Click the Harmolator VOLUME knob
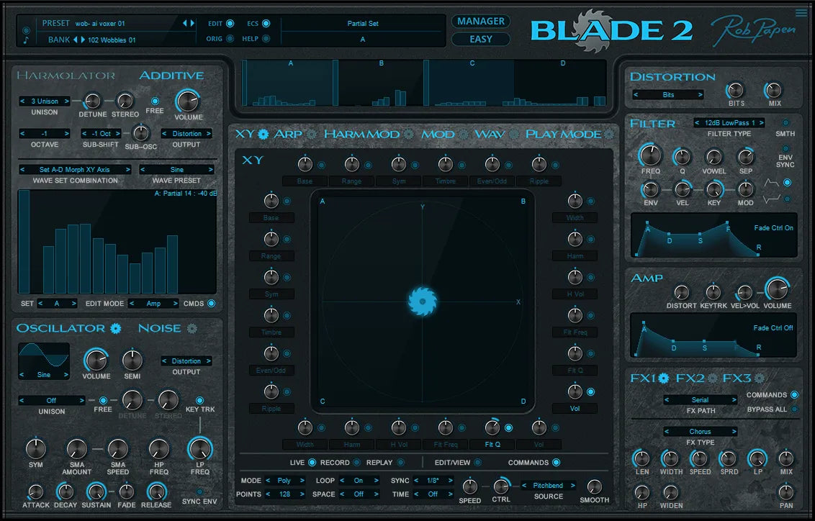This screenshot has height=521, width=815. click(x=188, y=101)
